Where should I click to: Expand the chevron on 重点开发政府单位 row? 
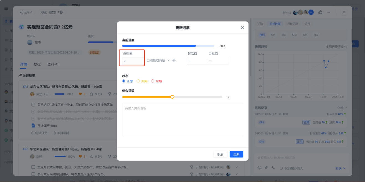click(x=237, y=167)
